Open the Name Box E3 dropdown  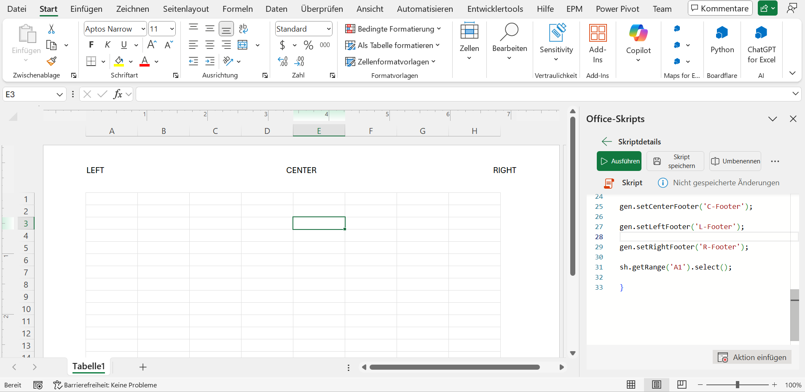tap(59, 94)
